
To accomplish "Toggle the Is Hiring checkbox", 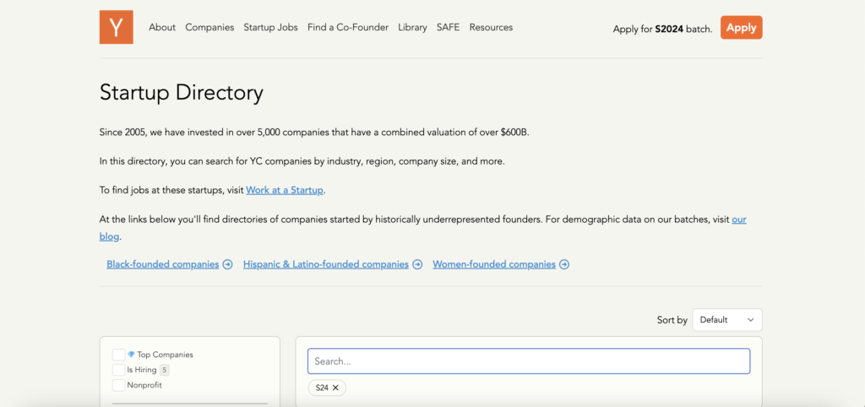I will point(118,370).
